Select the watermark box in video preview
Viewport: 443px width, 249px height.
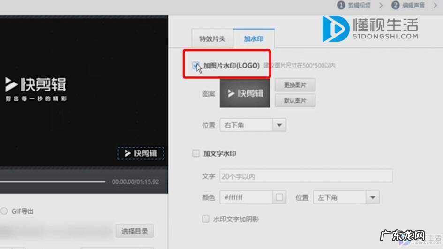click(x=141, y=153)
